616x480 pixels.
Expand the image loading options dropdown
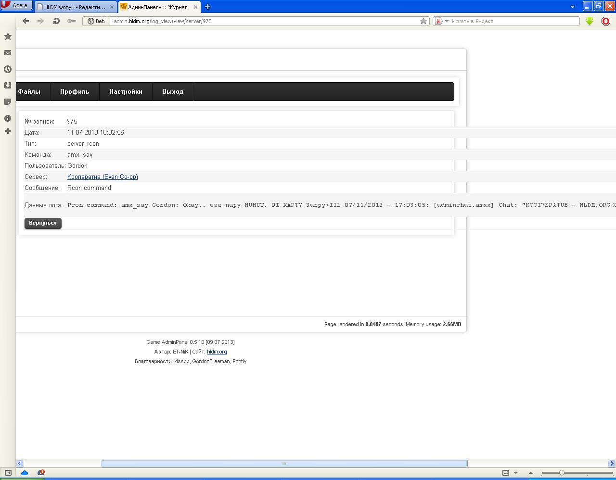(x=515, y=473)
